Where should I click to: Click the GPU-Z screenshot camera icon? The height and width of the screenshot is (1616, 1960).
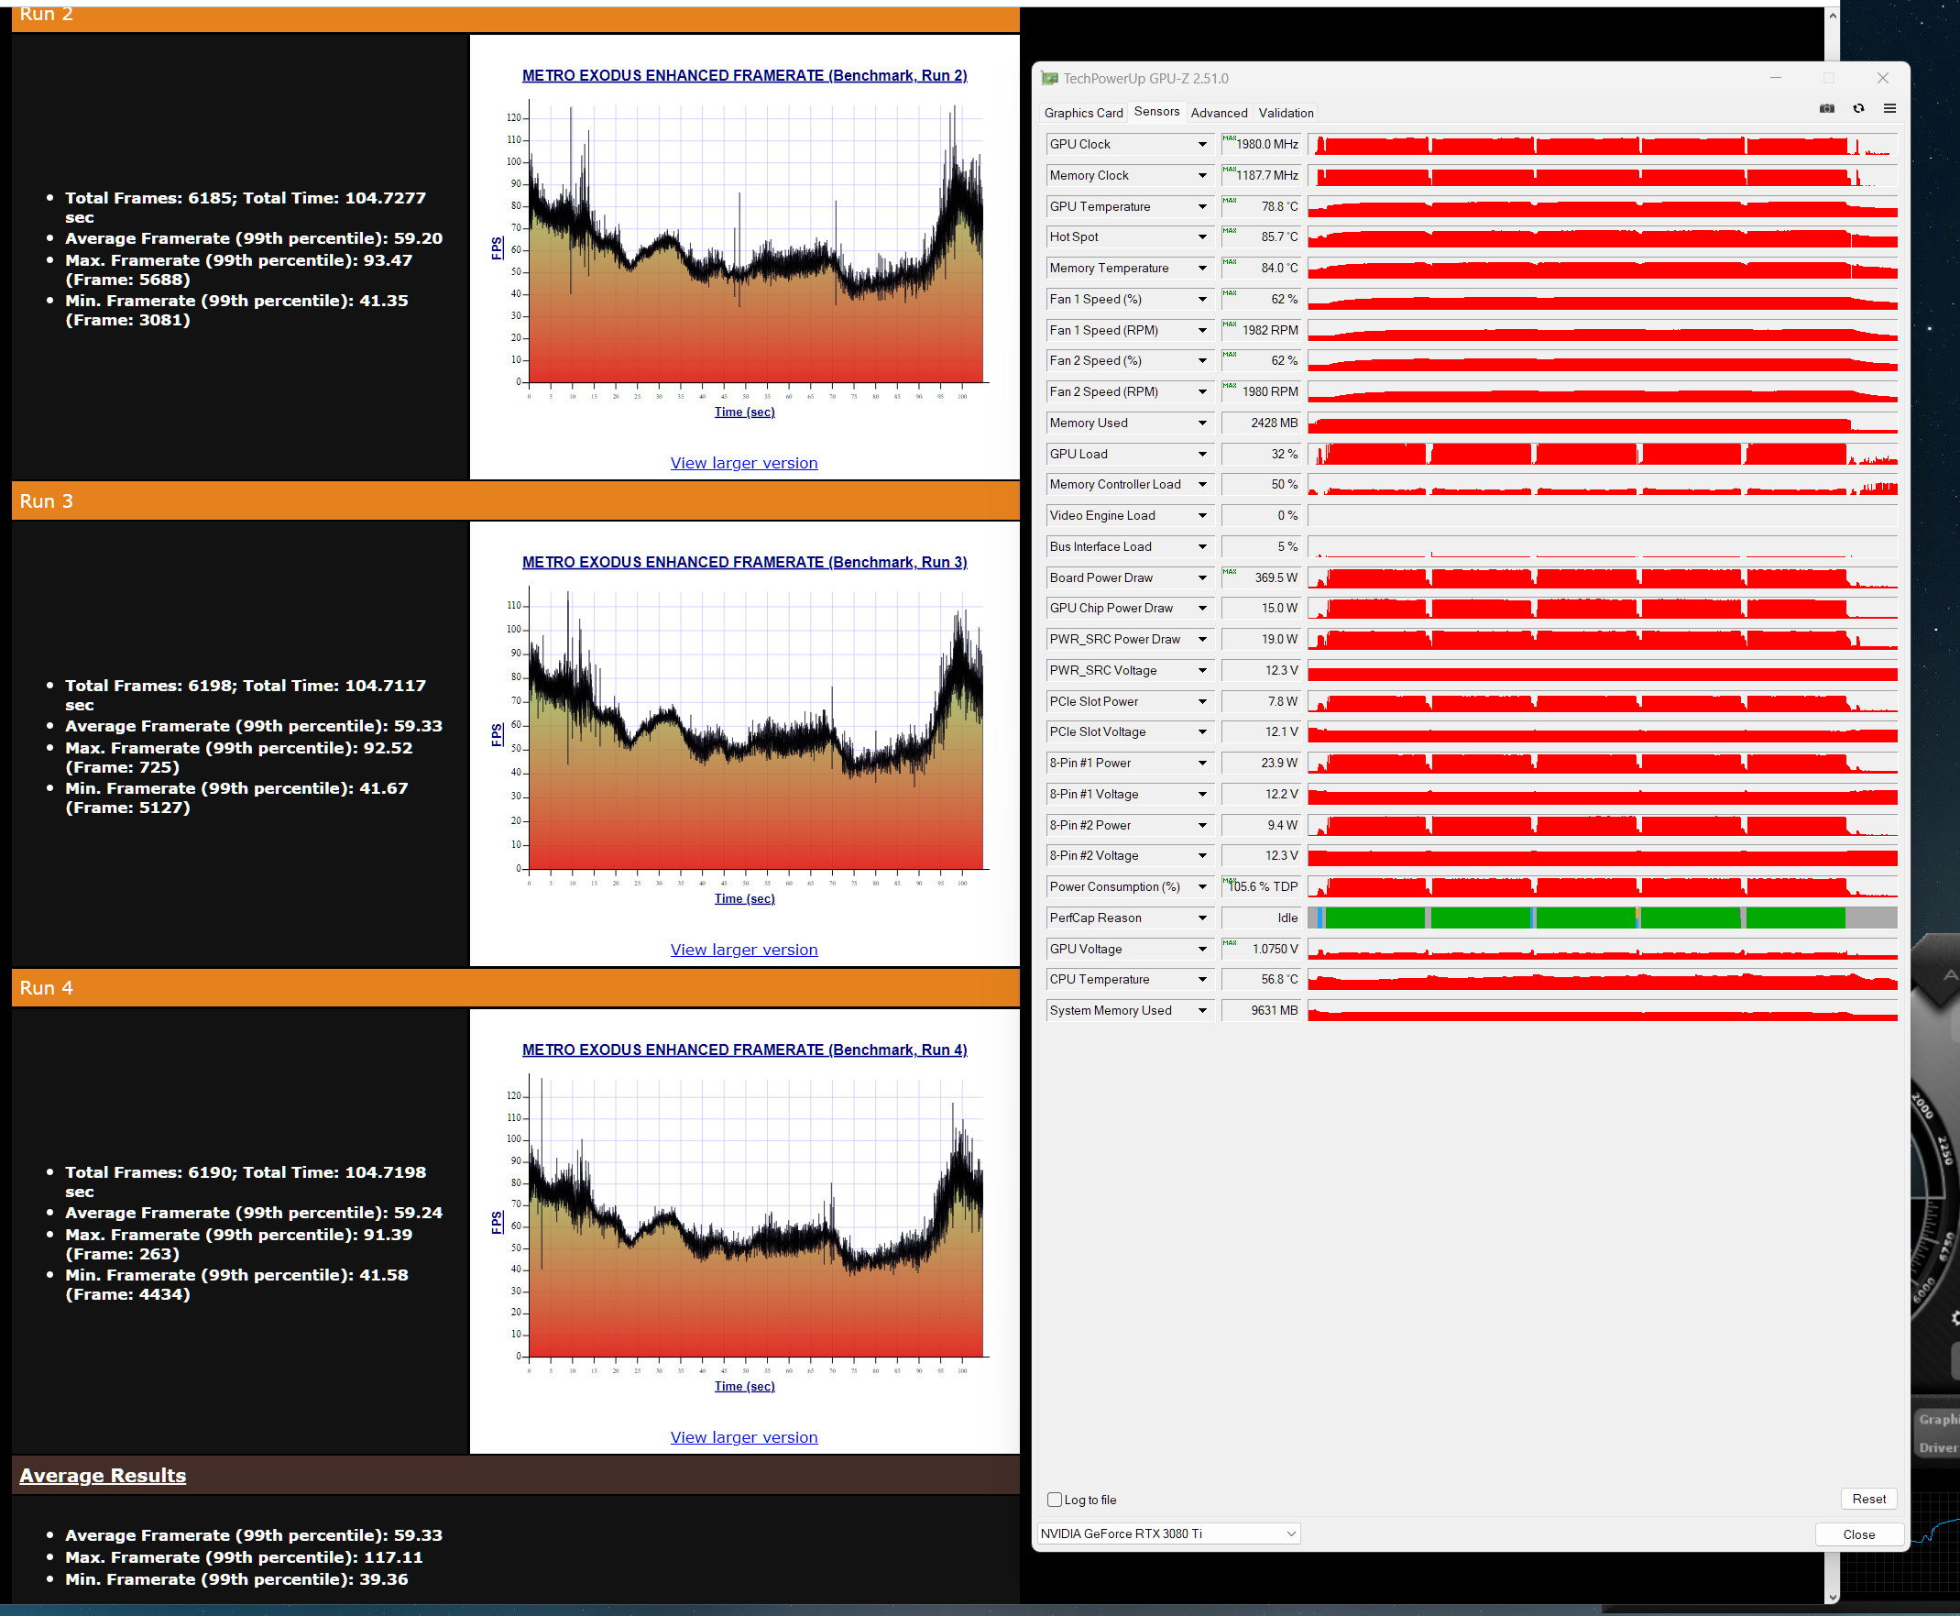(x=1826, y=109)
